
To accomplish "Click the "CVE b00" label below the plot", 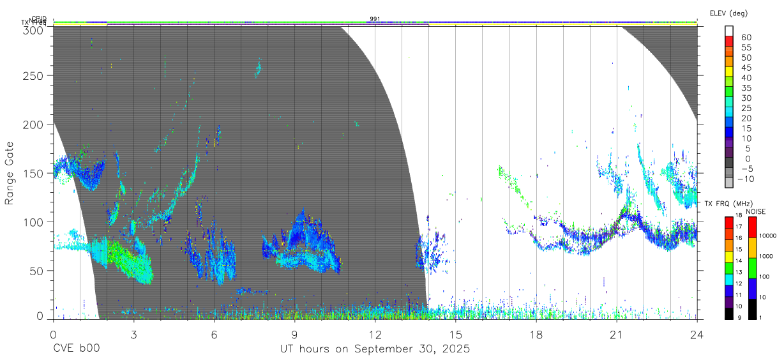I will (x=76, y=349).
